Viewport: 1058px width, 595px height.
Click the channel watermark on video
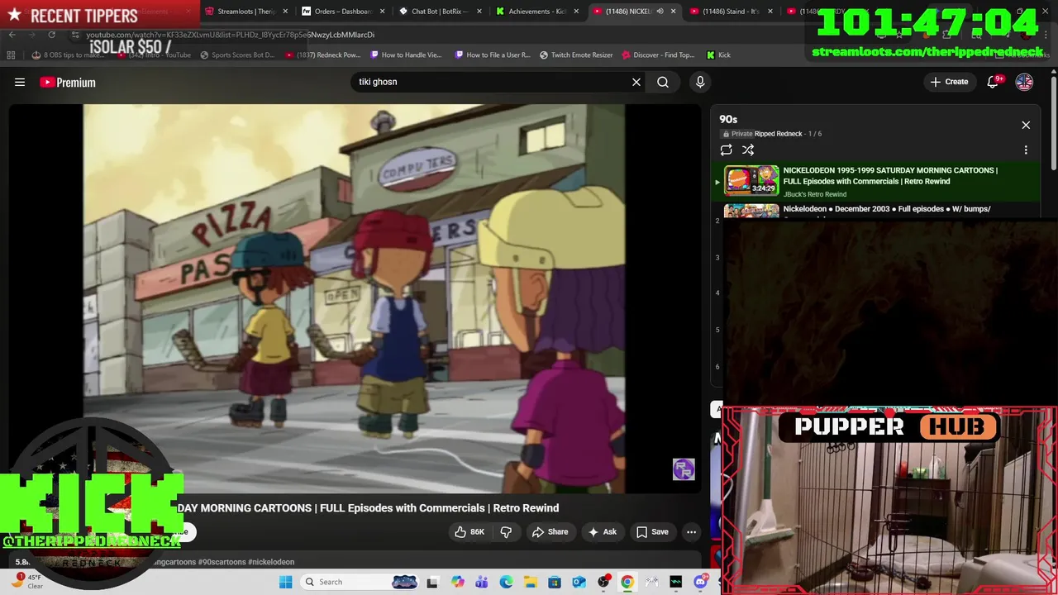(684, 469)
